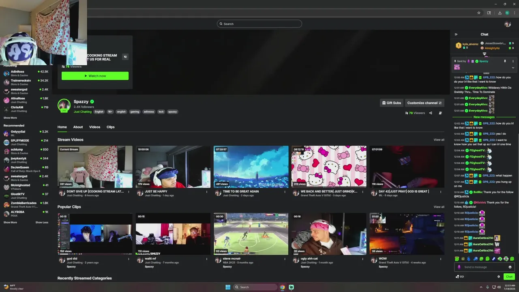Play the 'steve mcnair' clip
The width and height of the screenshot is (519, 292).
click(251, 234)
